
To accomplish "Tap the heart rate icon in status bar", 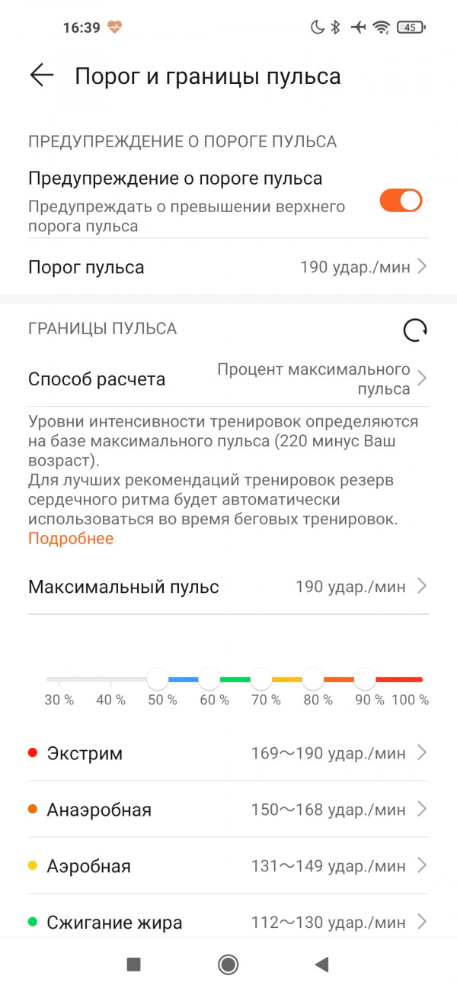I will point(115,27).
